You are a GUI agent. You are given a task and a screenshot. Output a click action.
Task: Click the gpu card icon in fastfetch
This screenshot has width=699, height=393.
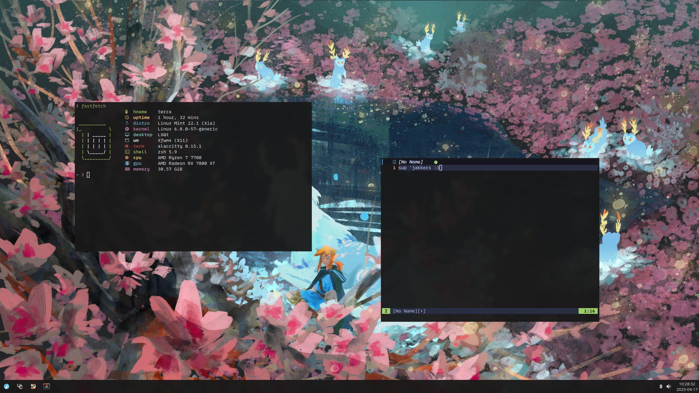point(127,163)
